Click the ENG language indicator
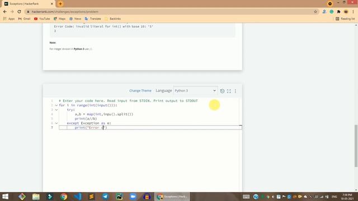Image resolution: width=358 pixels, height=201 pixels. 335,197
